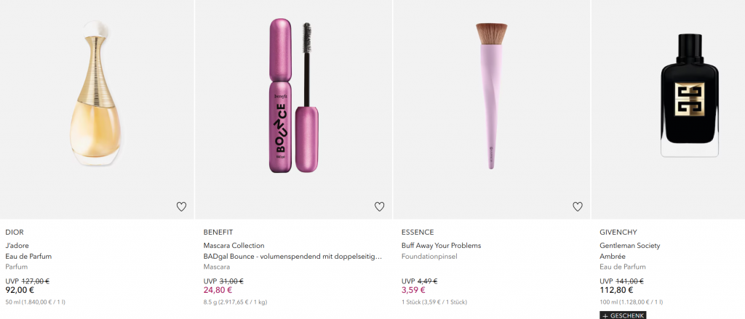Click the GIVENCHY brand name
The height and width of the screenshot is (319, 745).
point(618,233)
